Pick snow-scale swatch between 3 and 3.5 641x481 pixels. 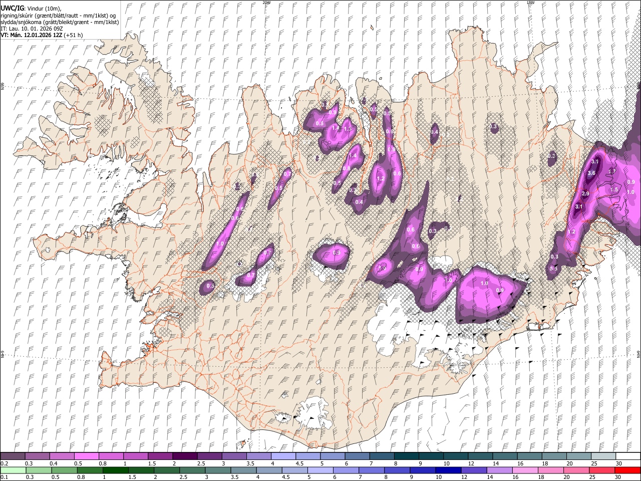coord(234,456)
